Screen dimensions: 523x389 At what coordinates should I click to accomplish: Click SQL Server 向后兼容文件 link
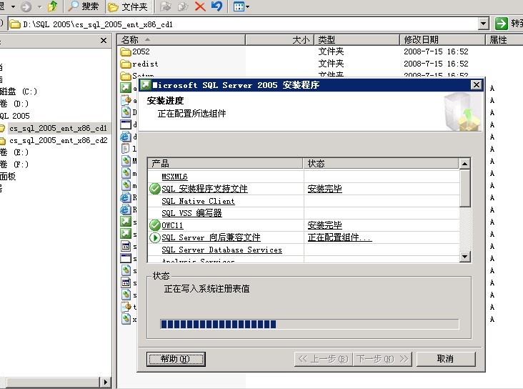tap(211, 237)
